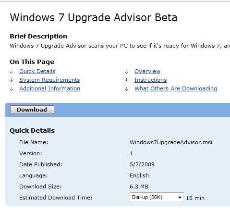
Task: Click the File Name: label
Action: pos(34,142)
